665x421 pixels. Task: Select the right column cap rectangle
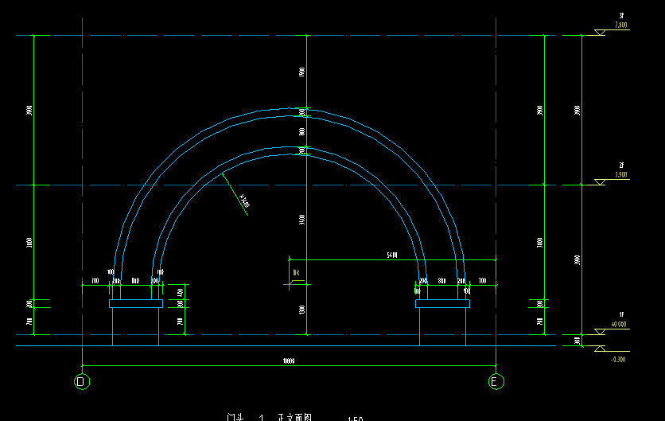tap(443, 303)
